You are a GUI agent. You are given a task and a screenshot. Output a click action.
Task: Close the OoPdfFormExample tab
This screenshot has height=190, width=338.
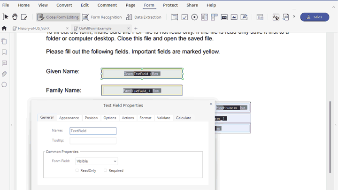(x=129, y=28)
